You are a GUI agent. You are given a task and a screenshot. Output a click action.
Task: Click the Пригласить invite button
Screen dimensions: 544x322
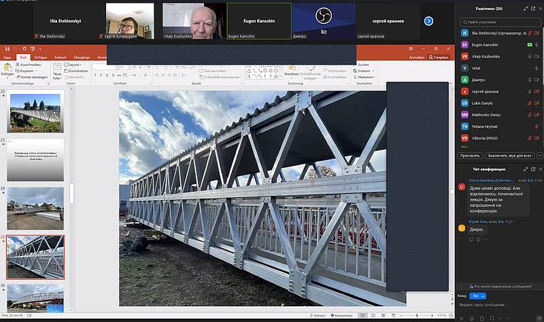pos(470,156)
